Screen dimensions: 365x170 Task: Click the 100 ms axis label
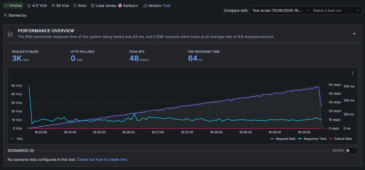click(349, 114)
